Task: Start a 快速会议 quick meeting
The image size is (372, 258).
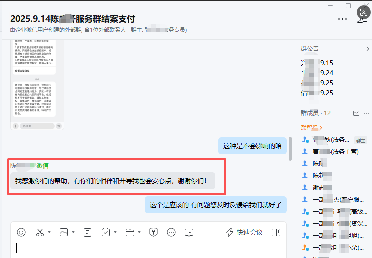Action: pyautogui.click(x=244, y=232)
